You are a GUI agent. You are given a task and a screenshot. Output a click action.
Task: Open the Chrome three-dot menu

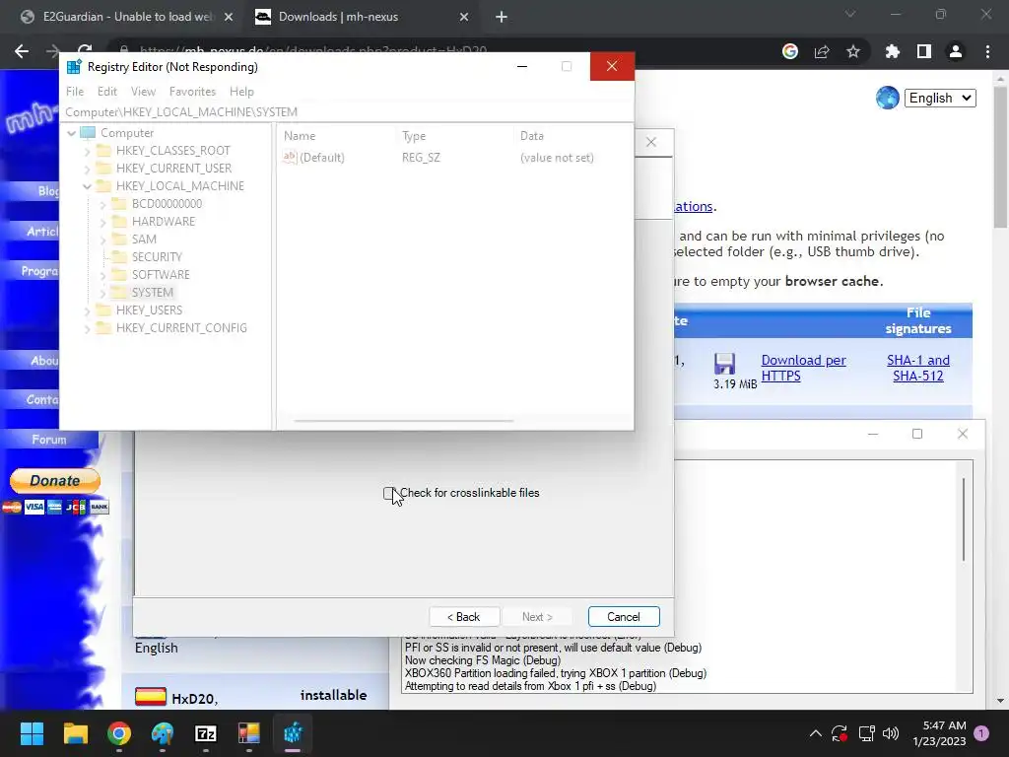[987, 51]
